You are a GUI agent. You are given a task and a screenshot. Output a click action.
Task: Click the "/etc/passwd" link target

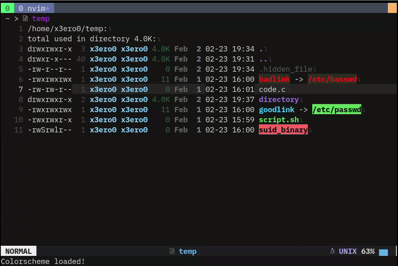click(337, 109)
